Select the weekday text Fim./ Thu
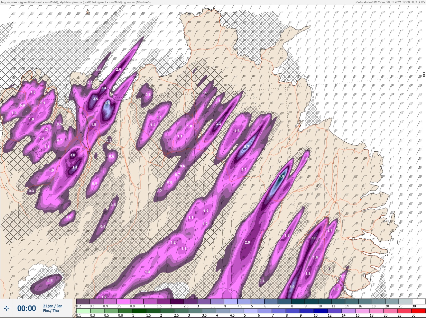The height and width of the screenshot is (318, 426). pyautogui.click(x=51, y=311)
